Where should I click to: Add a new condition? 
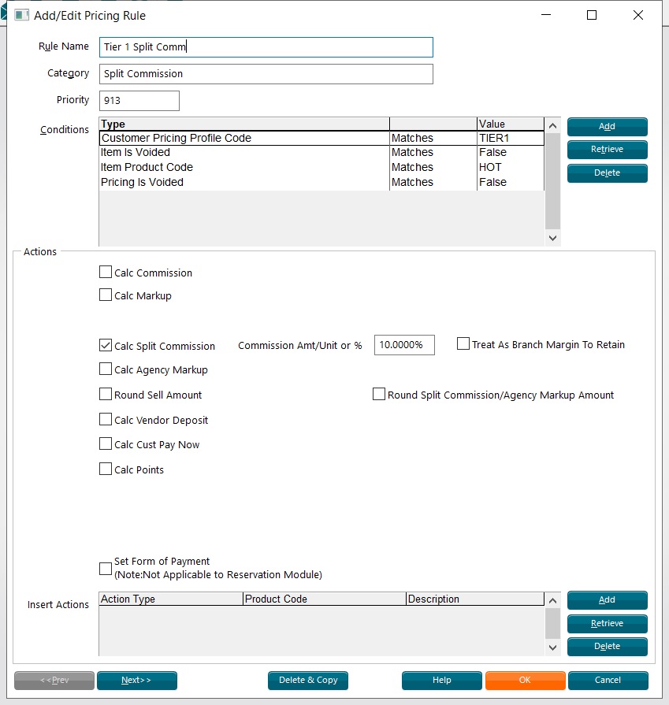click(607, 126)
